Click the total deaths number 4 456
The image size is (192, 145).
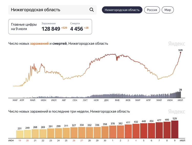(x=77, y=29)
